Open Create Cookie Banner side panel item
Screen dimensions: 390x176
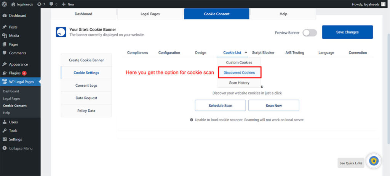click(x=86, y=60)
